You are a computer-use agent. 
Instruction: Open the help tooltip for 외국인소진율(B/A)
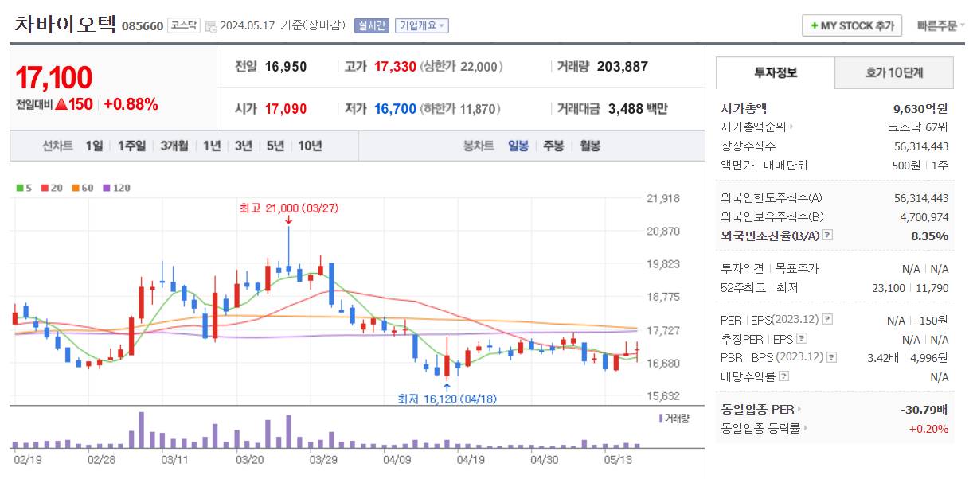[x=827, y=236]
